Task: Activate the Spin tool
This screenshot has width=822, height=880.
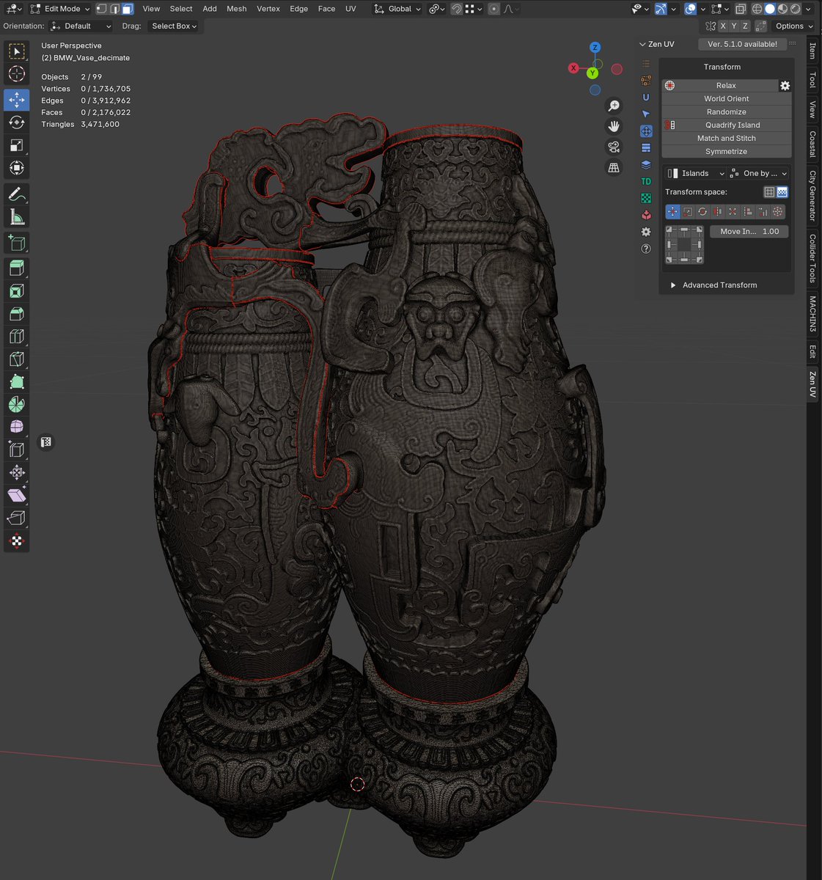Action: pyautogui.click(x=16, y=405)
